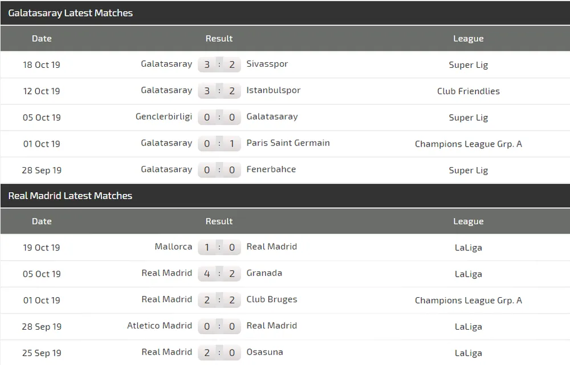Select Atletico Madrid team name

tap(160, 326)
